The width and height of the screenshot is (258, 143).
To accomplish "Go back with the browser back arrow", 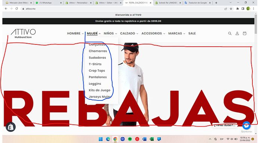I will (x=6, y=9).
